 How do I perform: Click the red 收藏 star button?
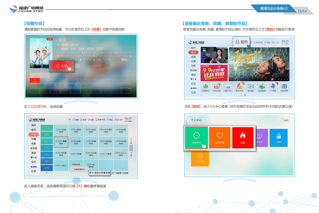62,66
